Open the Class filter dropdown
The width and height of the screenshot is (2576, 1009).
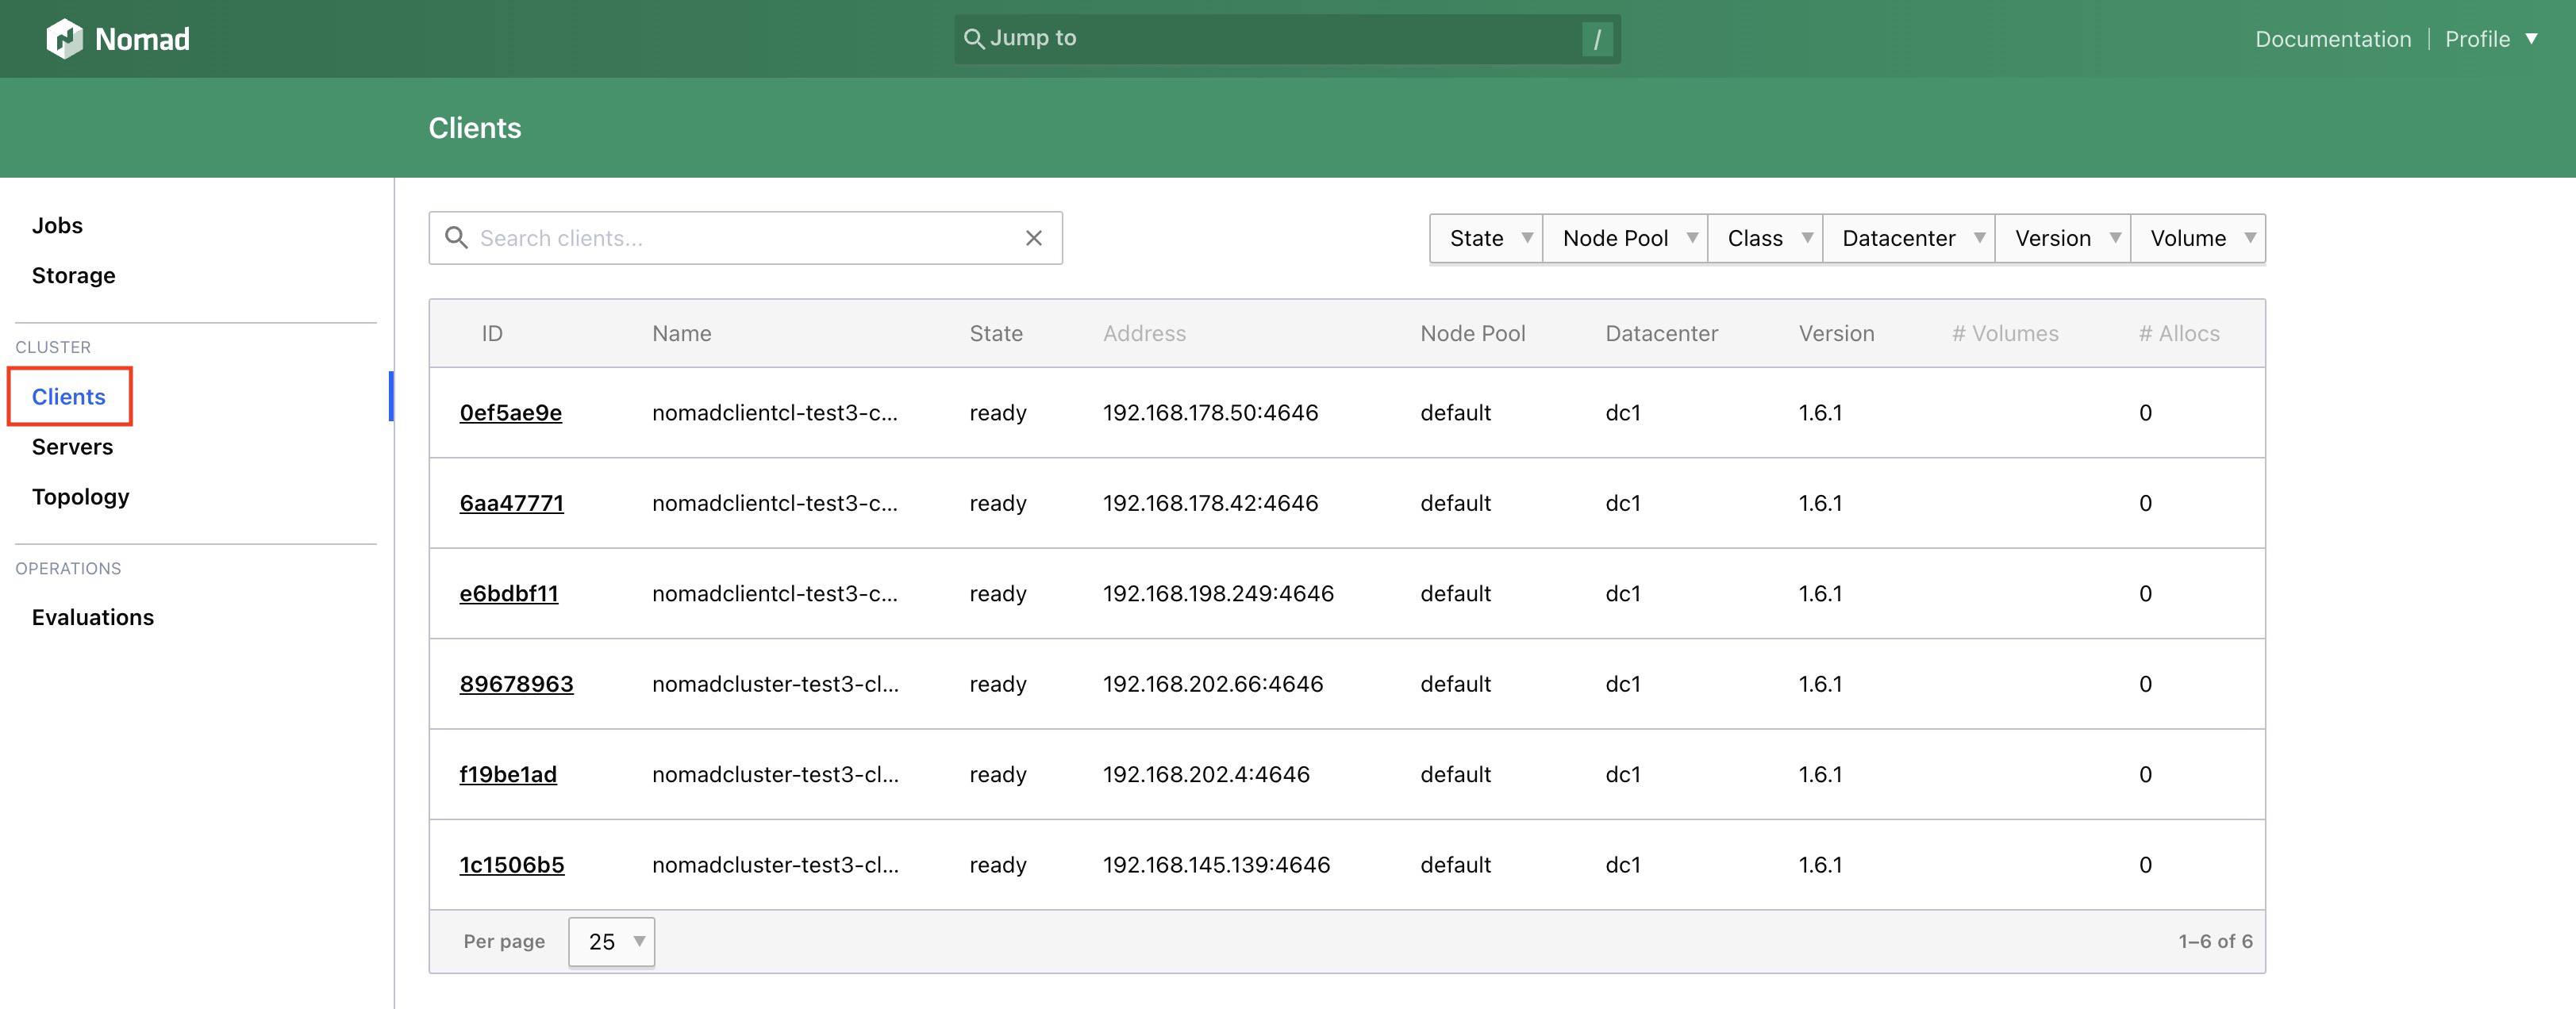(1765, 238)
